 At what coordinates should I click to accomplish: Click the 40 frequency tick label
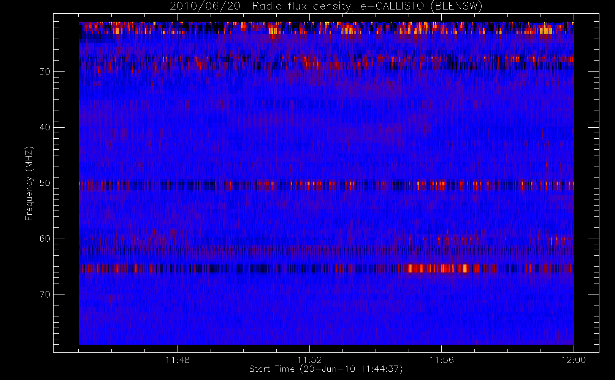(x=45, y=127)
